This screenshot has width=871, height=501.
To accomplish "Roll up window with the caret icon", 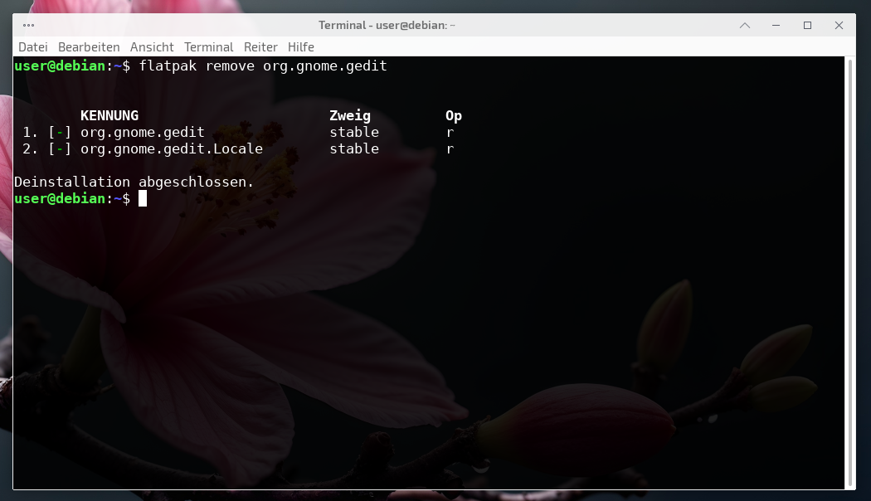I will 745,25.
